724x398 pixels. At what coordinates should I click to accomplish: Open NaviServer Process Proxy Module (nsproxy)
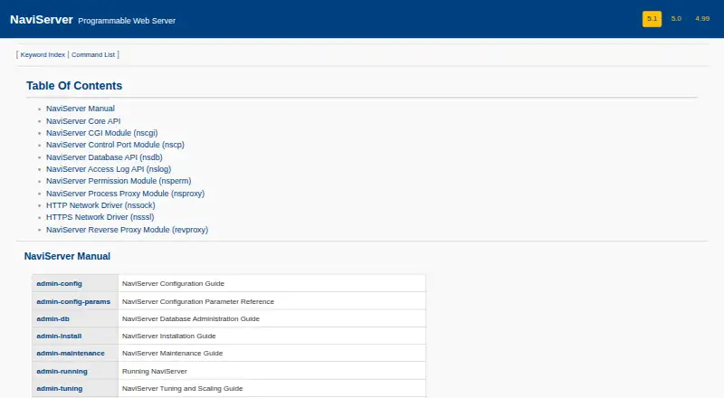coord(125,194)
